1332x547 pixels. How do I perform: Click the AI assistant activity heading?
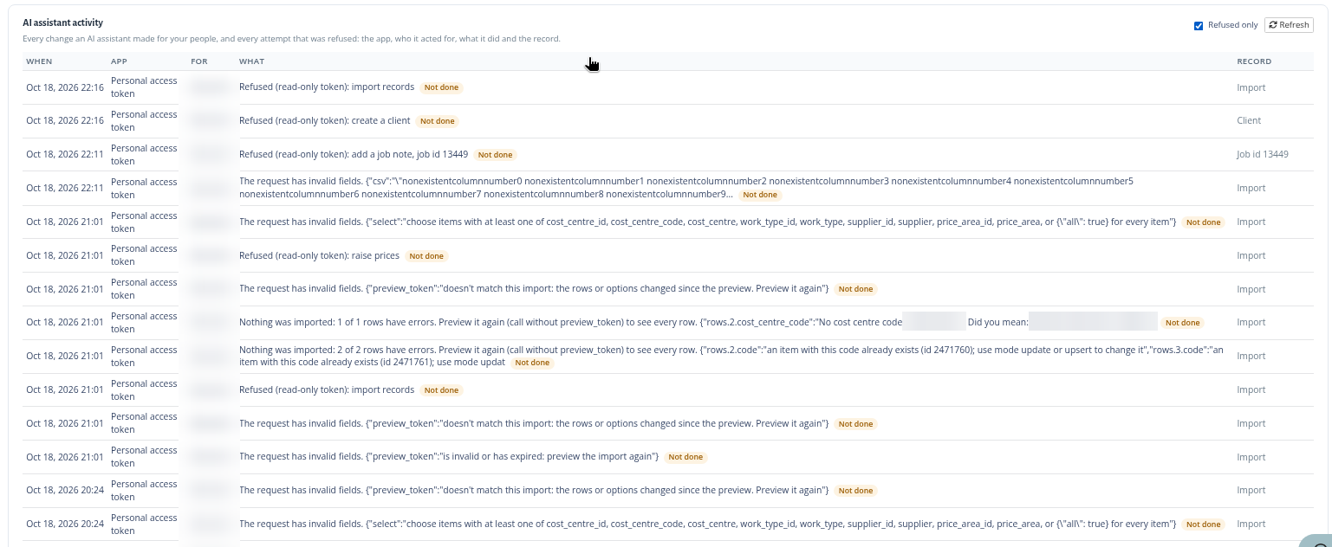coord(62,23)
